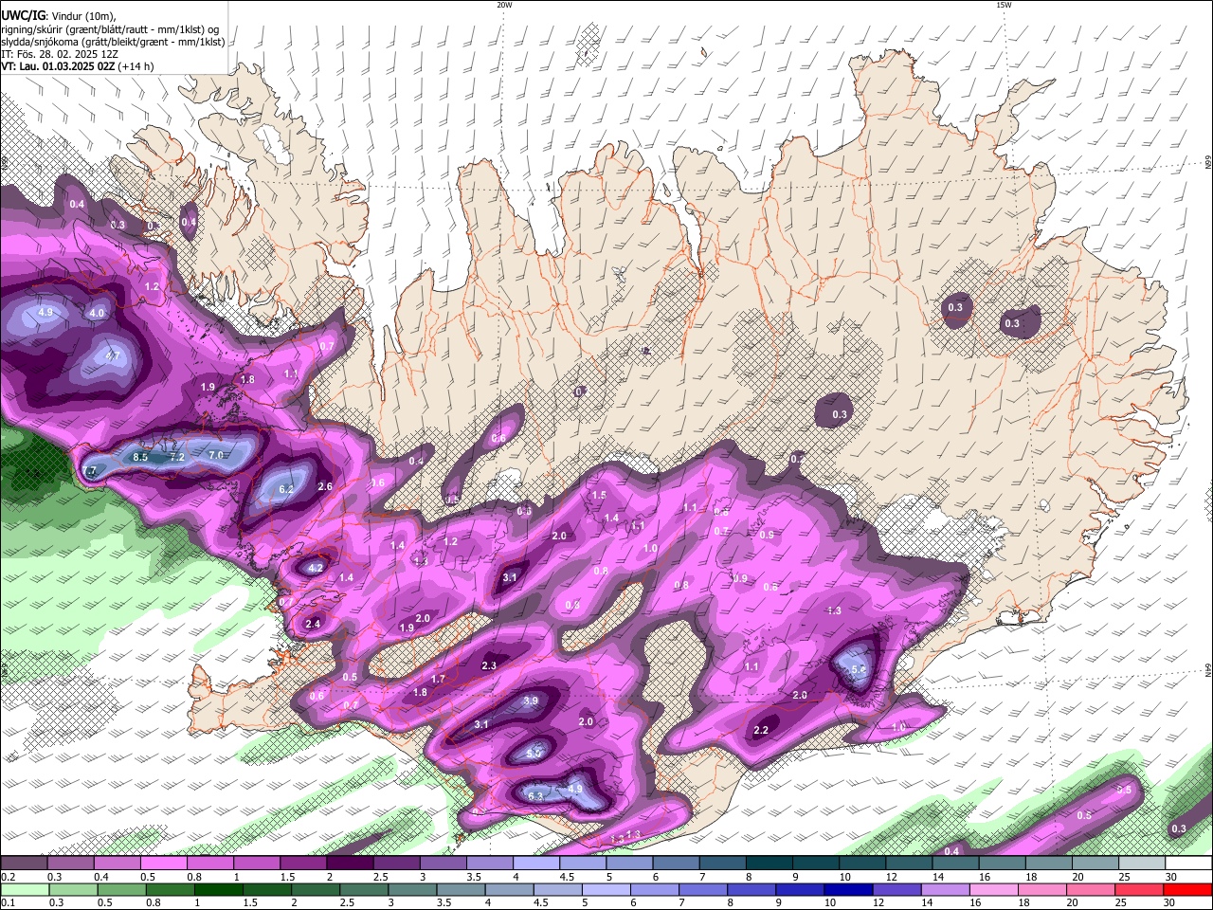Viewport: 1213px width, 910px height.
Task: Click the first swatch above the 0.2 label
Action: click(24, 864)
